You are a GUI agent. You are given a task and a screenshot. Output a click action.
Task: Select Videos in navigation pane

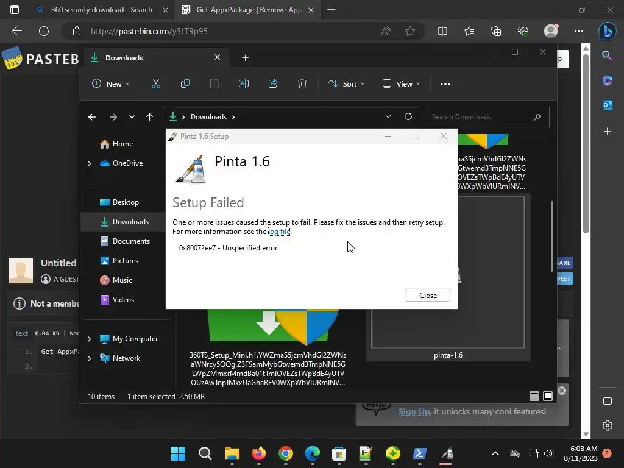[123, 300]
